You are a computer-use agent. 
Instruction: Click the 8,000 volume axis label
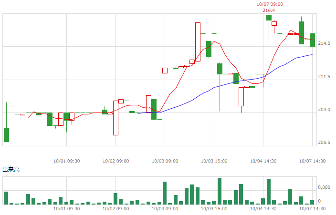(324, 187)
